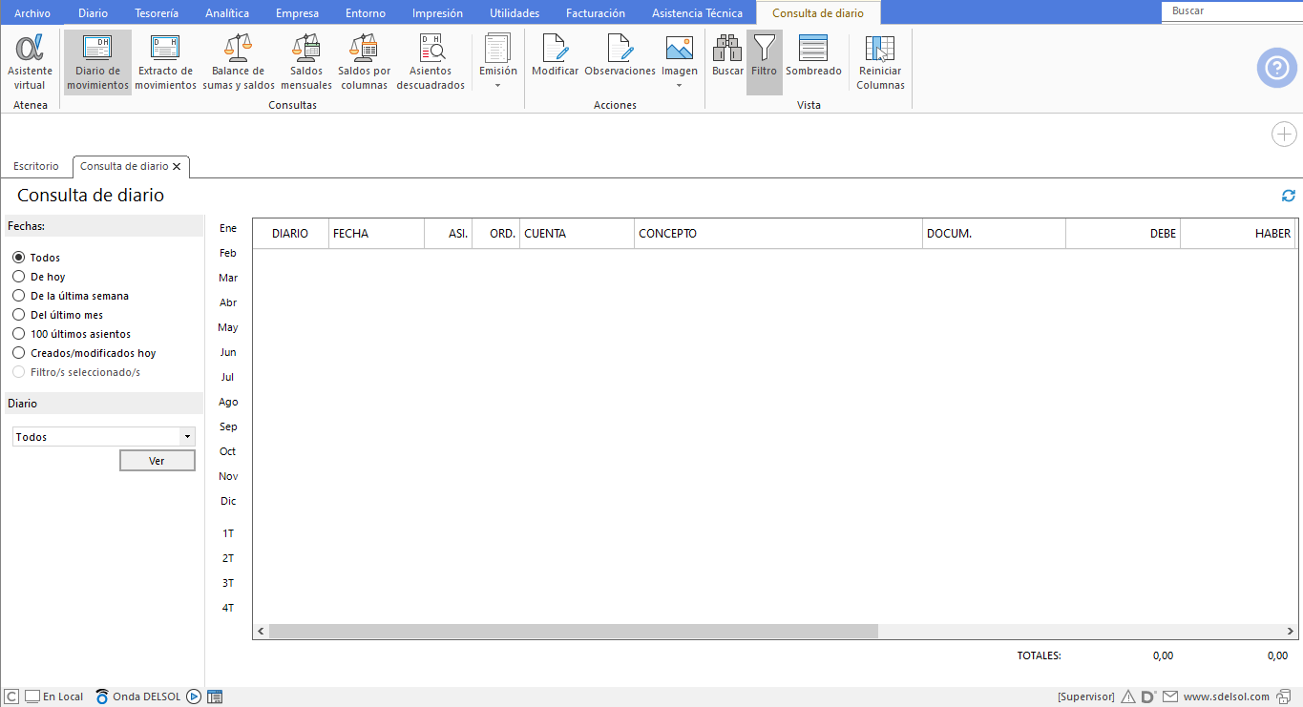This screenshot has width=1303, height=707.
Task: Click the HABER column header
Action: [x=1237, y=234]
